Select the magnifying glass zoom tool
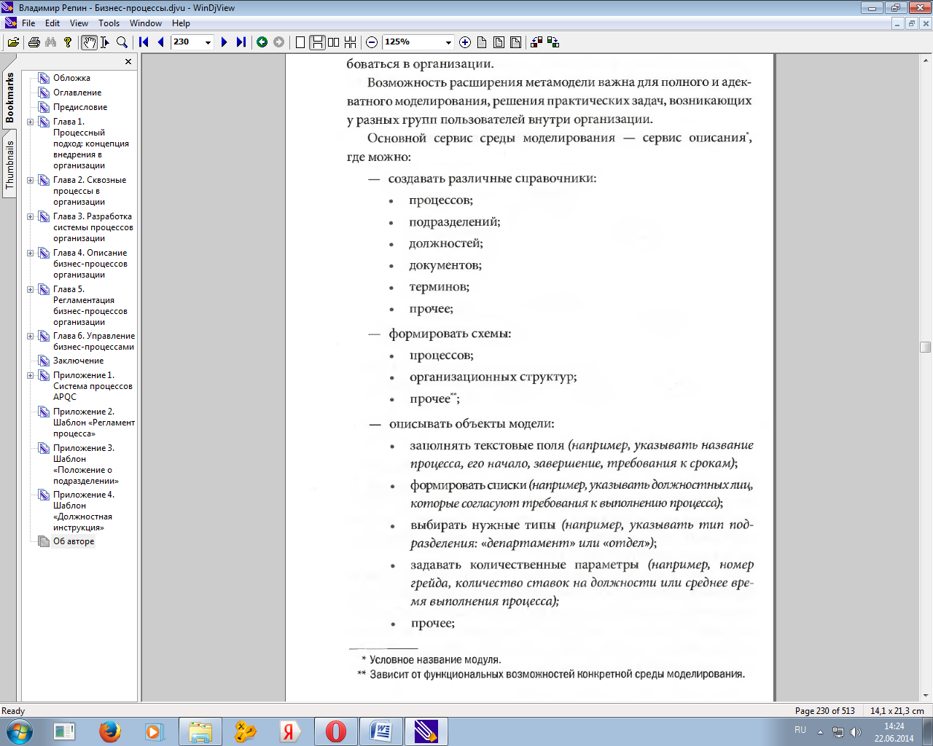Image resolution: width=933 pixels, height=746 pixels. [122, 42]
